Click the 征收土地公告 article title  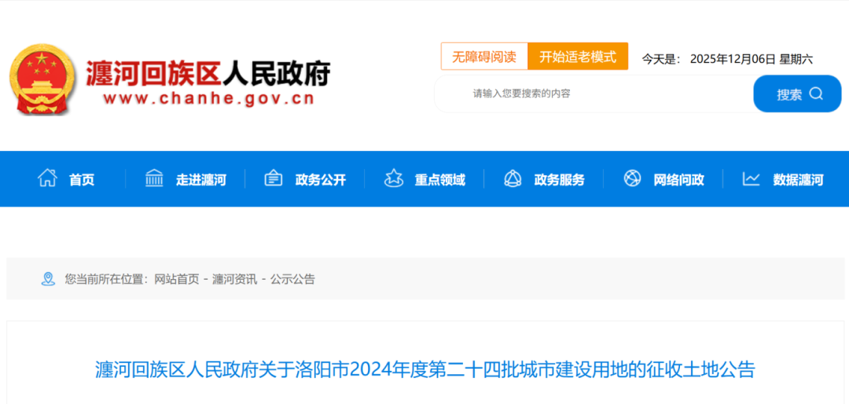pyautogui.click(x=424, y=369)
